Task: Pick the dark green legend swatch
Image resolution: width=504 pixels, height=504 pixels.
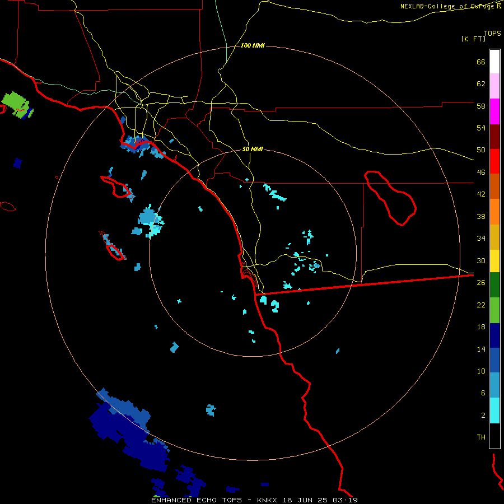Action: (494, 284)
